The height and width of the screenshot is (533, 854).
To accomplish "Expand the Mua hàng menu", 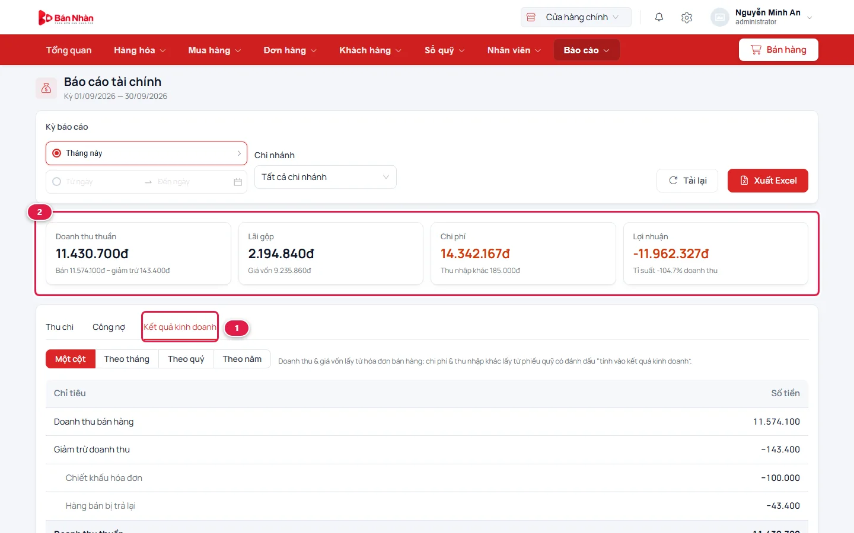I will 215,50.
